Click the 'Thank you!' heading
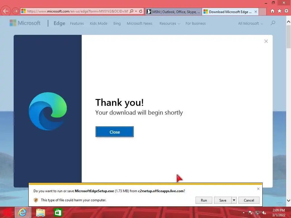 (120, 102)
